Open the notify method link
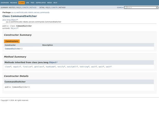Image resolution: width=159 pixels, height=119 pixels. (x=61, y=67)
